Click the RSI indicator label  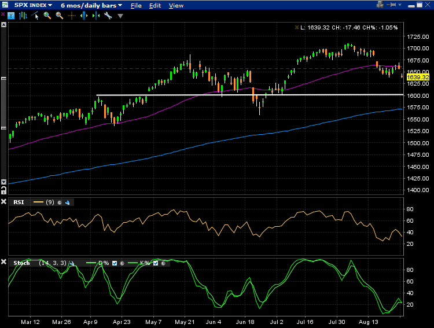(19, 202)
